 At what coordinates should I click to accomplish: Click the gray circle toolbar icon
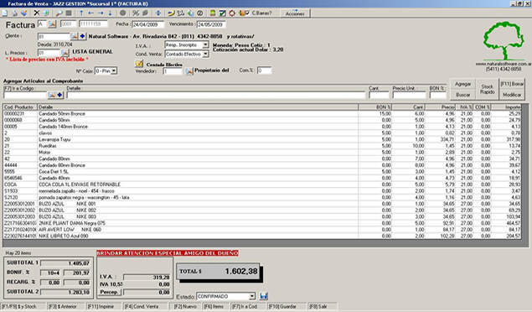123,13
